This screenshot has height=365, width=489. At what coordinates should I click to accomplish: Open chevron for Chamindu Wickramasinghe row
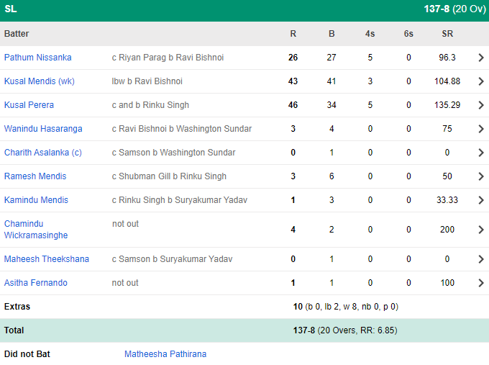(x=480, y=230)
